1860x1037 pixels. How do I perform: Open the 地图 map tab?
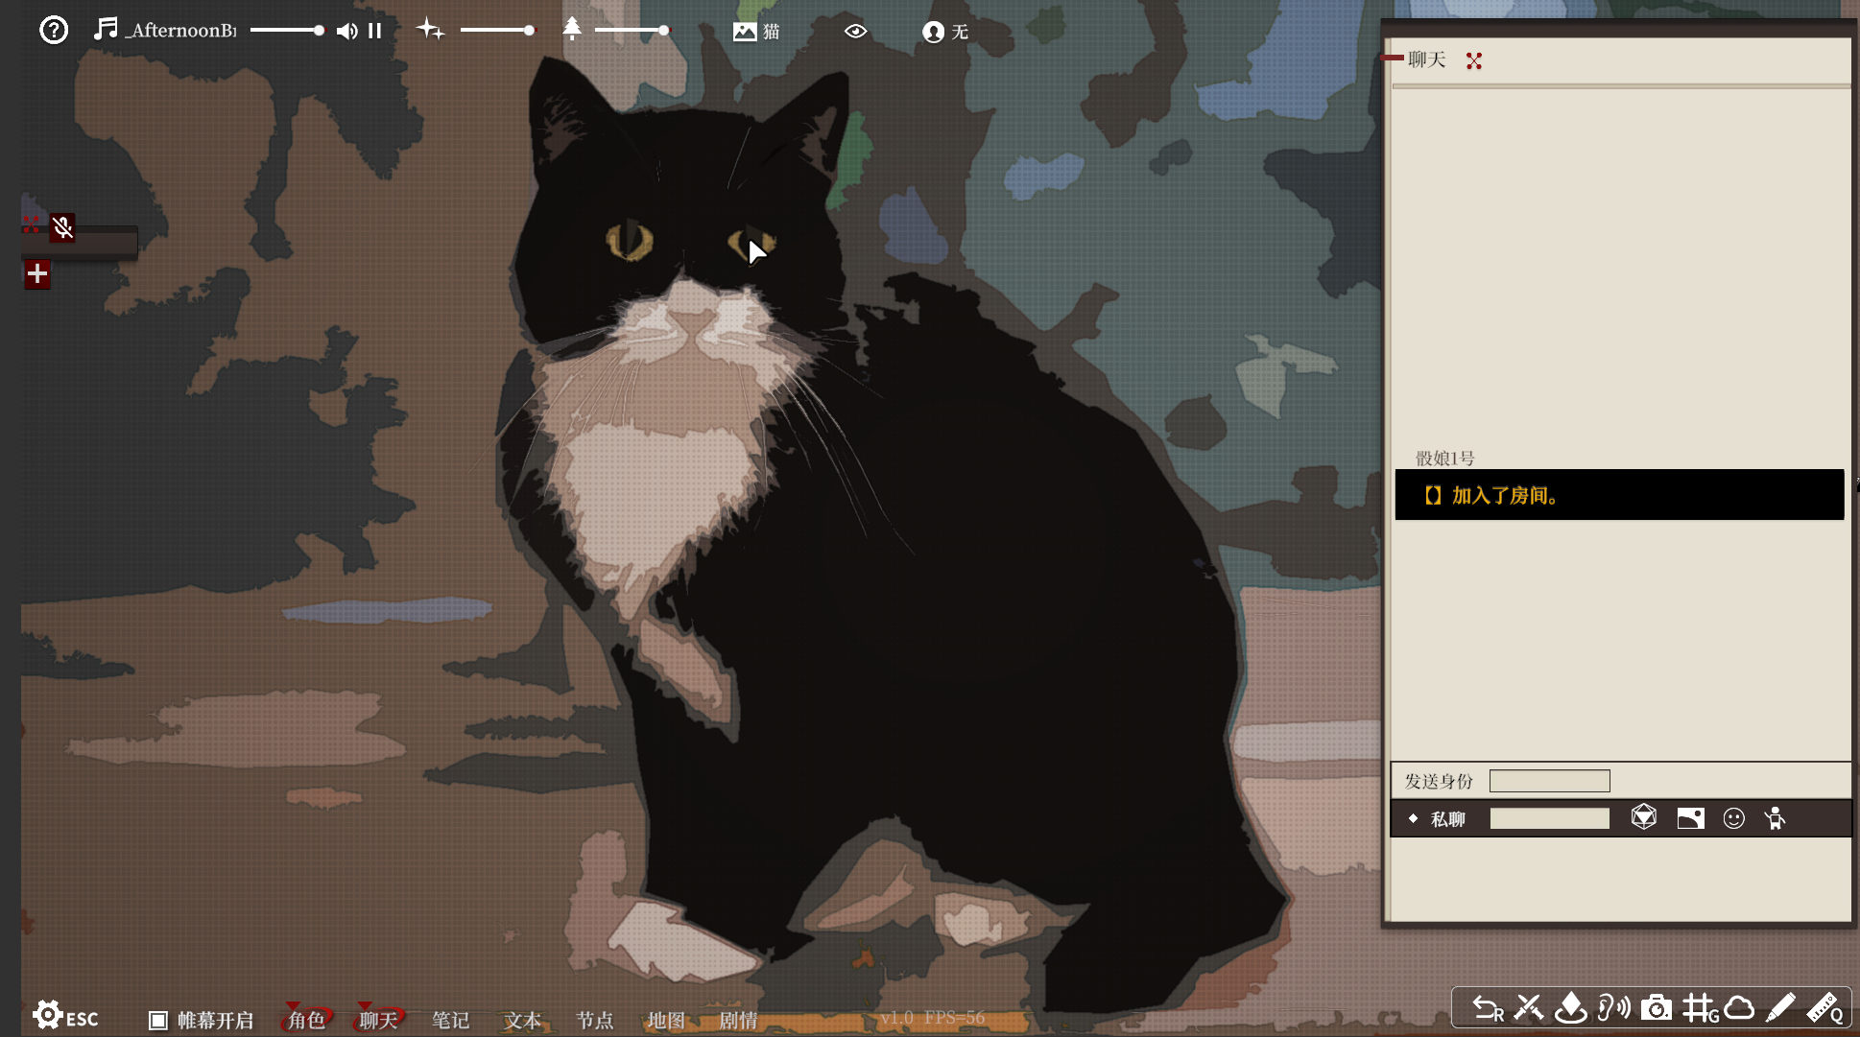click(666, 1020)
